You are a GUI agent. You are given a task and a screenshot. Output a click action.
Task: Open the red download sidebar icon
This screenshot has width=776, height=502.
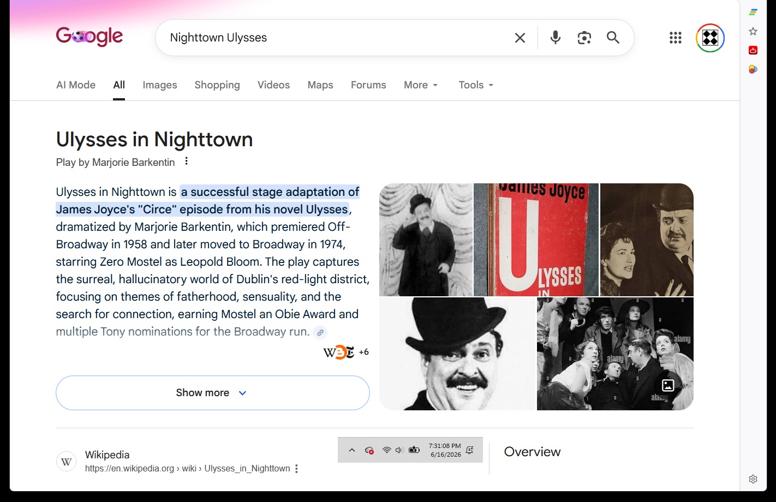pyautogui.click(x=753, y=50)
